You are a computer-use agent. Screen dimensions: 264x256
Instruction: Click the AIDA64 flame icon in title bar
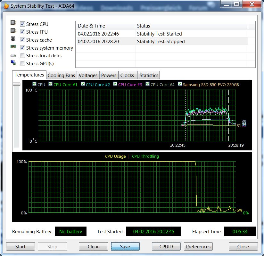tap(6, 6)
